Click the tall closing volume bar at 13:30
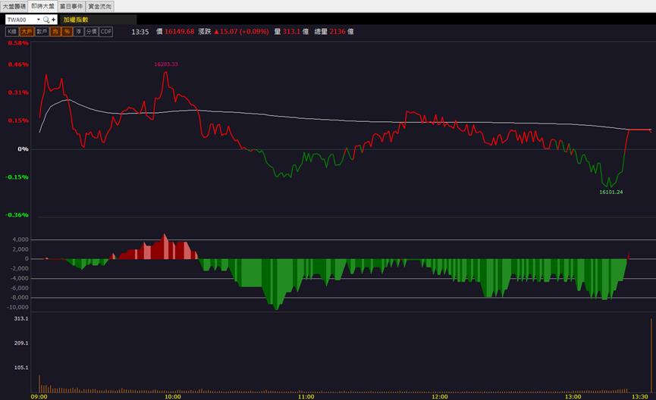Screen dimensions: 656x400 [651, 355]
